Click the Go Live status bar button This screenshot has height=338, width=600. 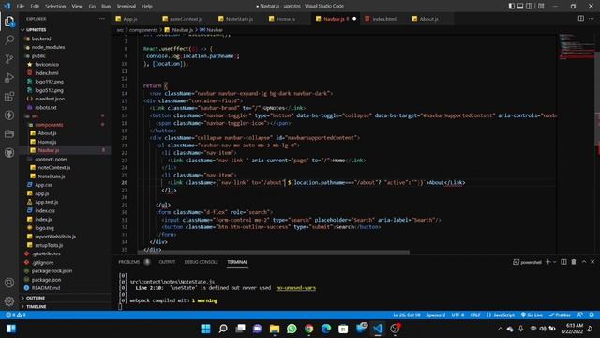(532, 315)
